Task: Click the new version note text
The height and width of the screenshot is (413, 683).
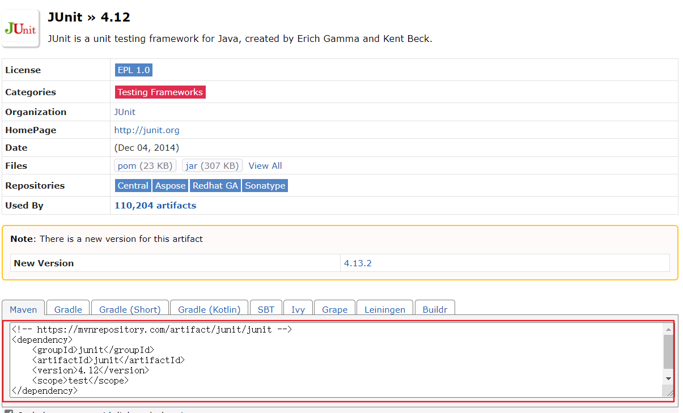Action: coord(107,239)
